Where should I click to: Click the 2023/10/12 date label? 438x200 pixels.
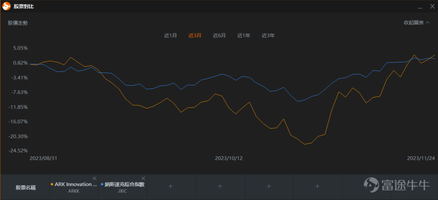229,158
